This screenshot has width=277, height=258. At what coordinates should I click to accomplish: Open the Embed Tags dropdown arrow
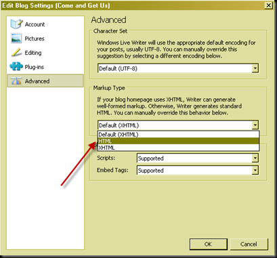pyautogui.click(x=255, y=170)
